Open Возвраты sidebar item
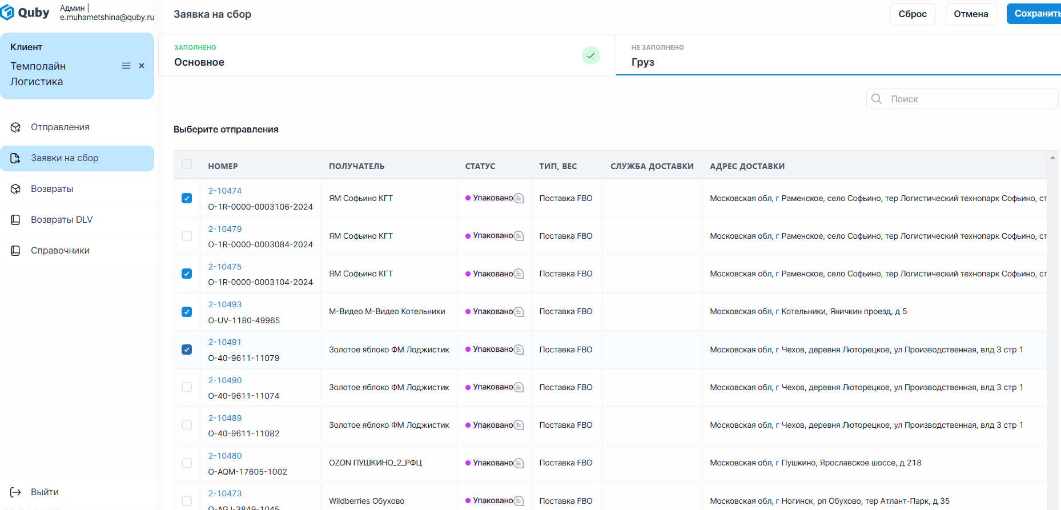1061x510 pixels. (x=77, y=189)
